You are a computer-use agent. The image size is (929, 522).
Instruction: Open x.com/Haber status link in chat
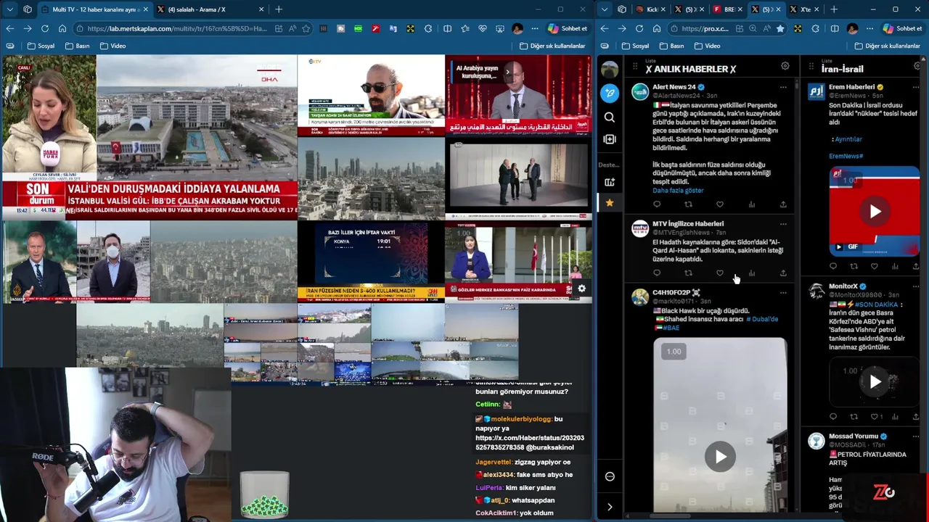(x=529, y=442)
